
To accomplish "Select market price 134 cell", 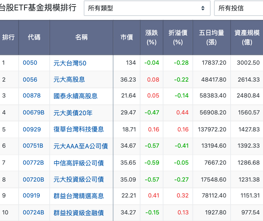I will tap(131, 63).
